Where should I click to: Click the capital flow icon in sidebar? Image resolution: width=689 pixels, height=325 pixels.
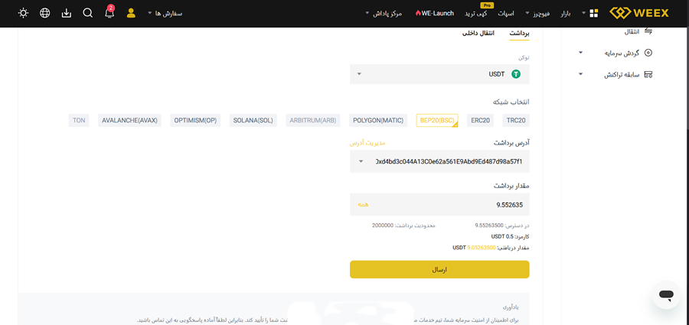pos(648,53)
